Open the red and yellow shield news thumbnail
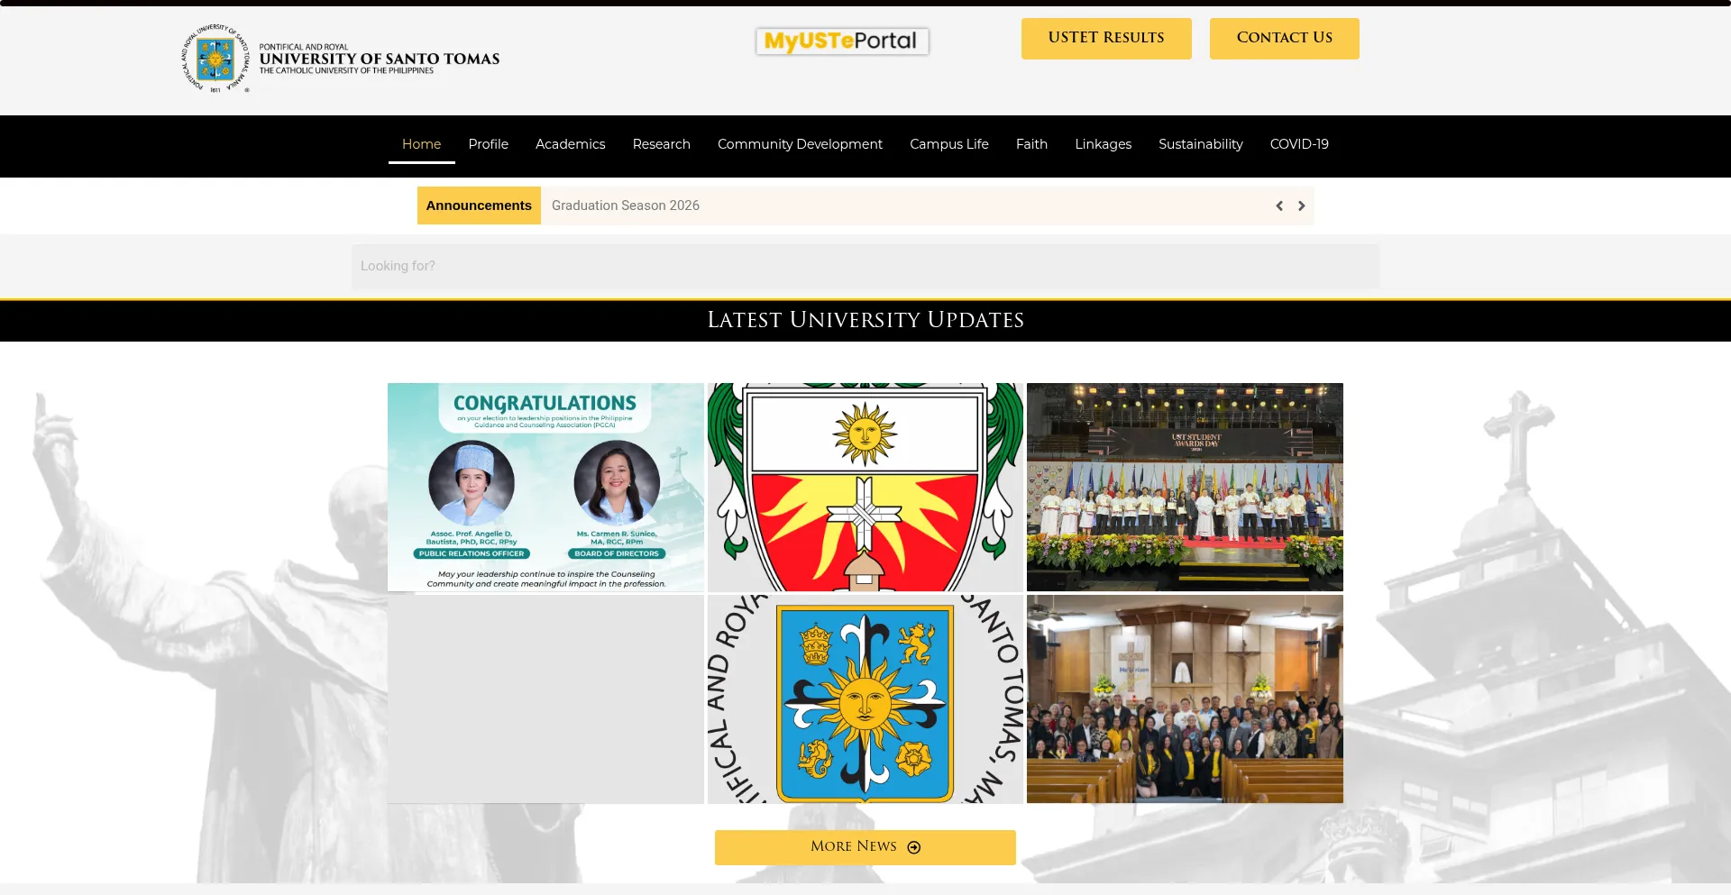The width and height of the screenshot is (1731, 895). [865, 487]
